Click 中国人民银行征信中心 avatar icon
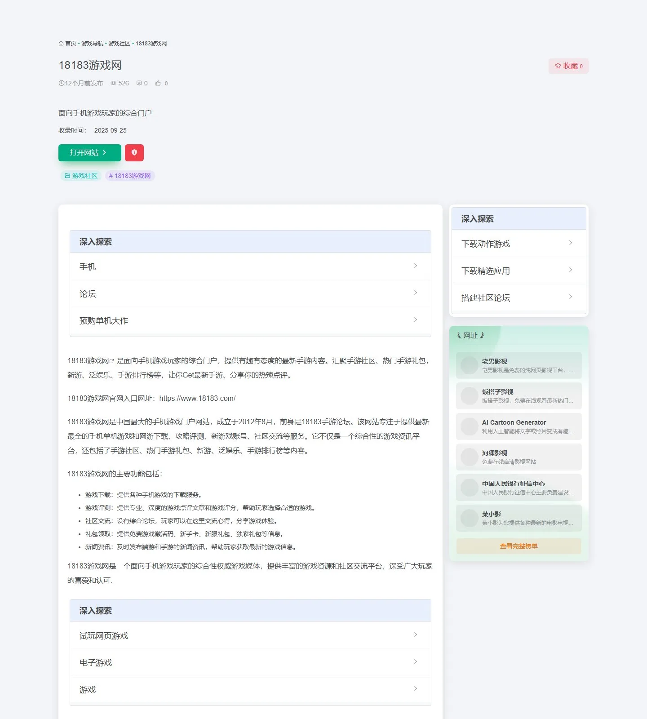This screenshot has width=647, height=719. [x=469, y=488]
